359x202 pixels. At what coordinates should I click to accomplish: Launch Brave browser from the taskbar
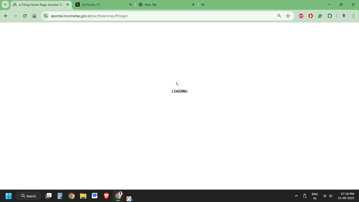click(x=107, y=196)
